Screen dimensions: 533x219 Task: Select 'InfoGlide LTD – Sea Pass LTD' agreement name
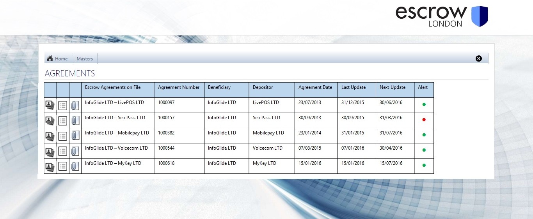115,118
